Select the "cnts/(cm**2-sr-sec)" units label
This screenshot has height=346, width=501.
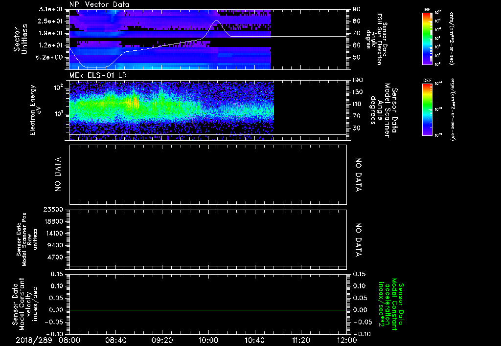(452, 39)
